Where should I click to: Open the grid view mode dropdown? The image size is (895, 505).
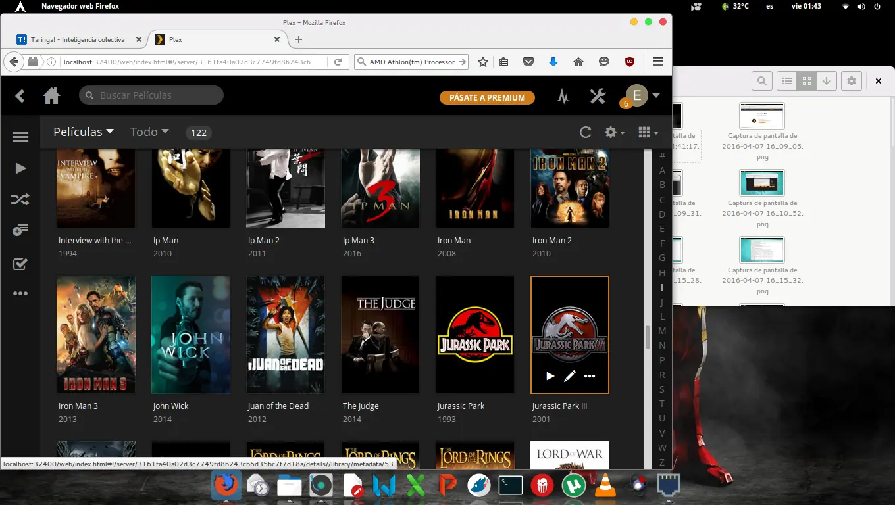648,132
